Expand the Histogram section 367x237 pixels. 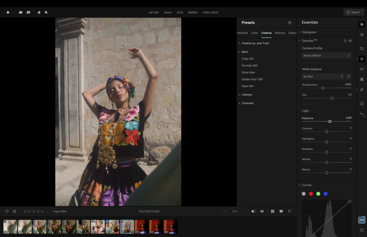click(309, 32)
